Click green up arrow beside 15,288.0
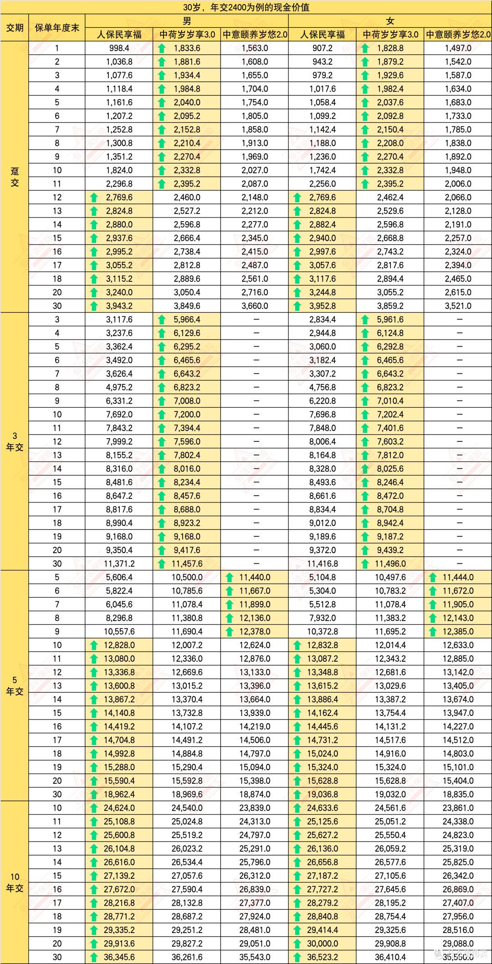 pos(94,767)
